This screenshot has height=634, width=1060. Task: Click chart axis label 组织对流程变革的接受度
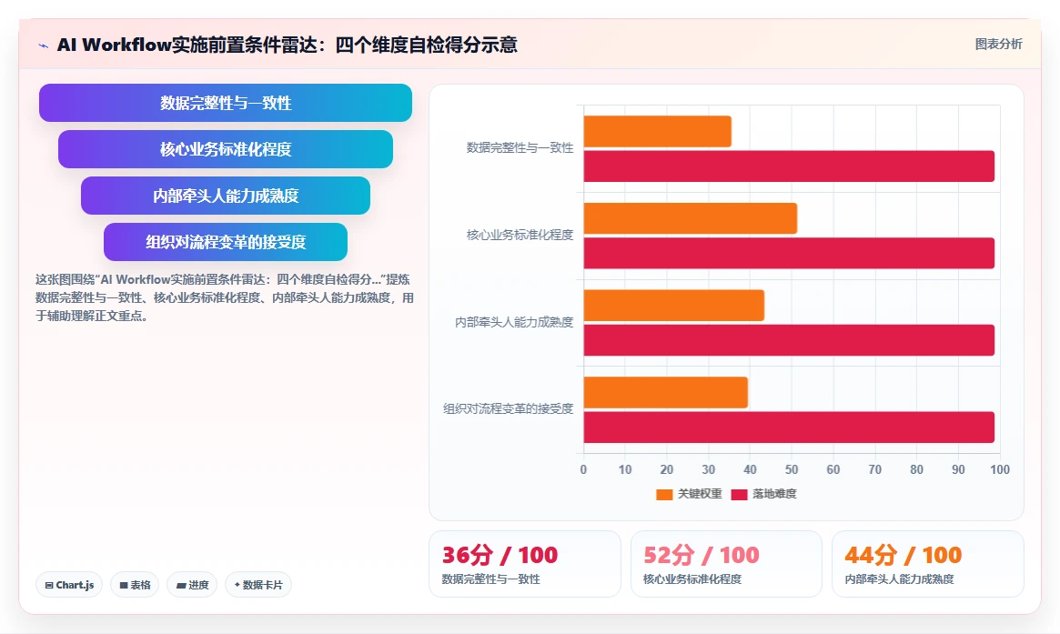coord(508,409)
